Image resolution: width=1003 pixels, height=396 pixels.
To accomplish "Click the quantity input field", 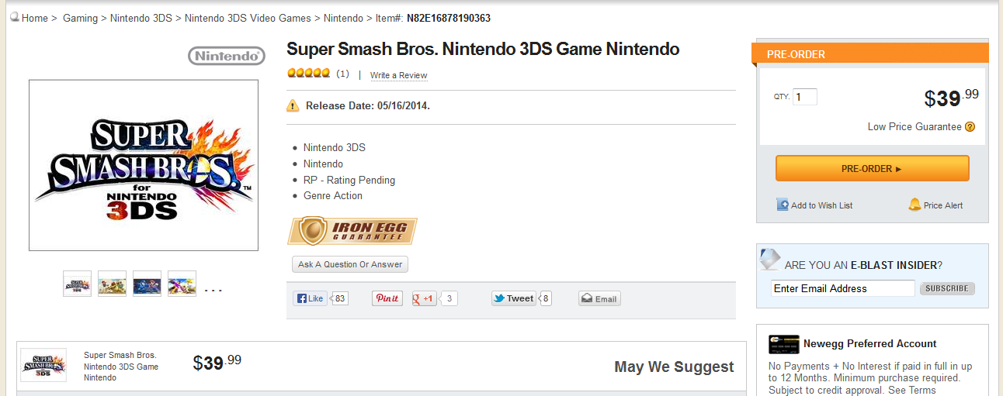I will coord(805,97).
